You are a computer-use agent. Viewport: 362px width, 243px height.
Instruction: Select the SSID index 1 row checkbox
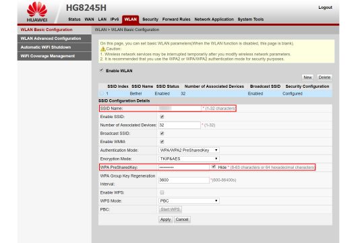click(102, 93)
